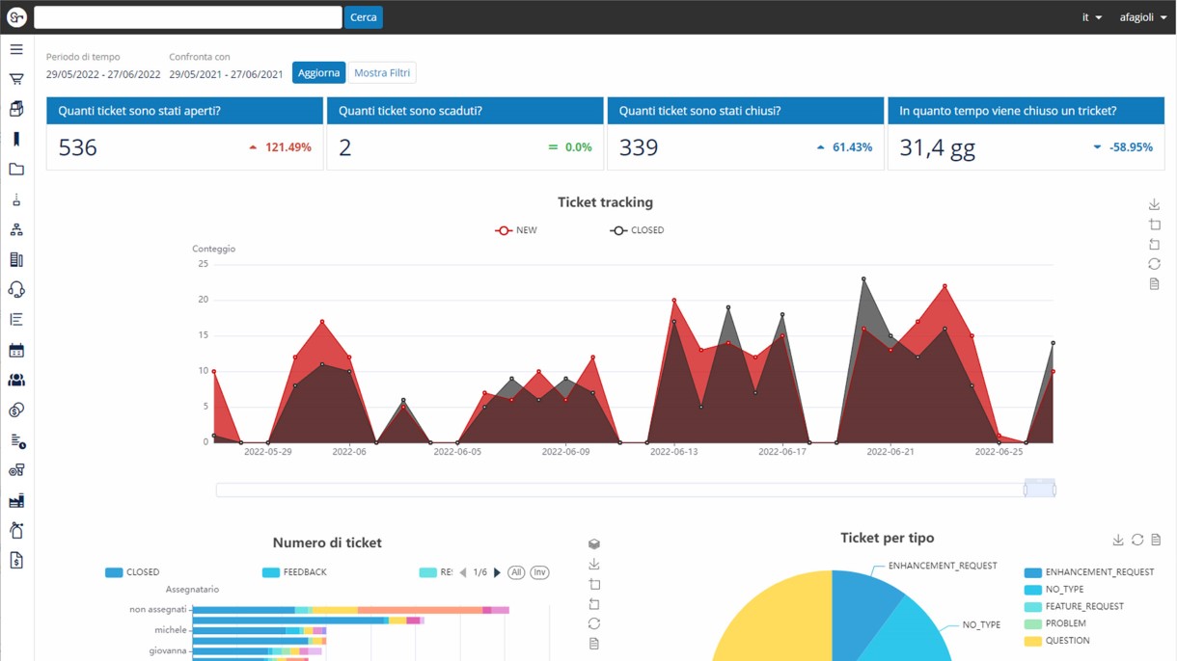
Task: Click the 'non assegnati' assignee row label
Action: 157,610
